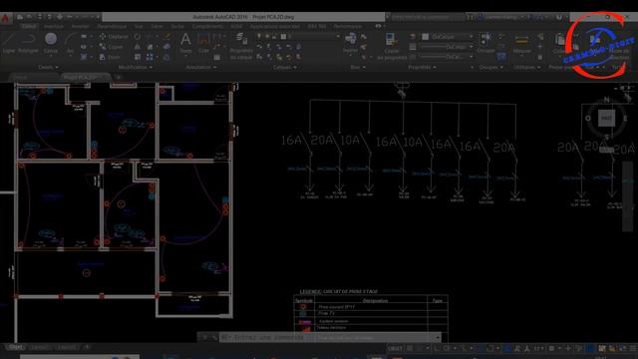
Task: Click the Save icon in quick access toolbar
Action: (40, 17)
